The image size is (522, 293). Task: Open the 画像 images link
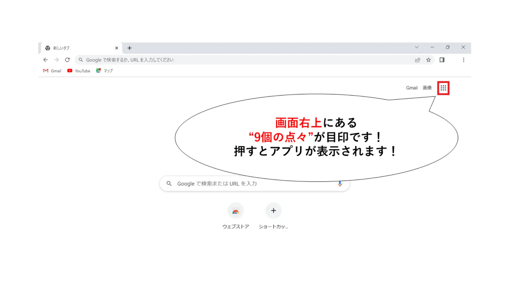point(427,88)
